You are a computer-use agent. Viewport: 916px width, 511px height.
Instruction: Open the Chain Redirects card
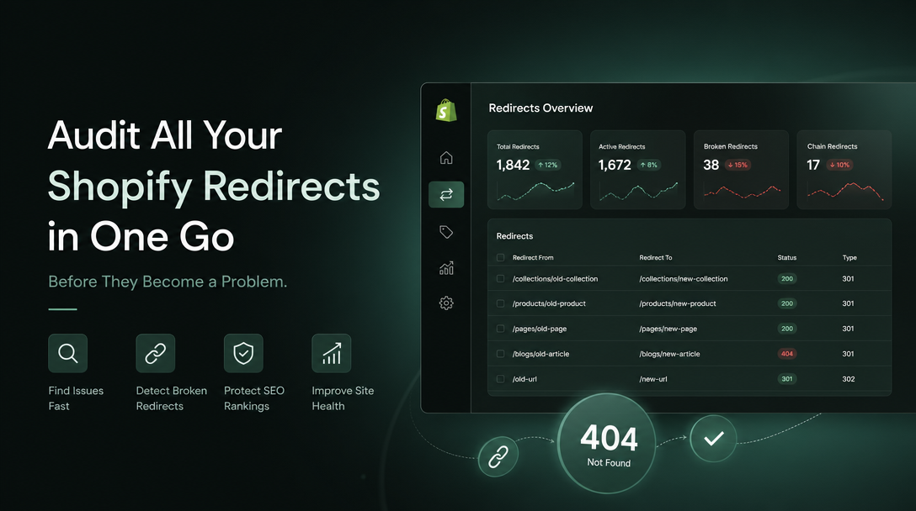pos(844,170)
